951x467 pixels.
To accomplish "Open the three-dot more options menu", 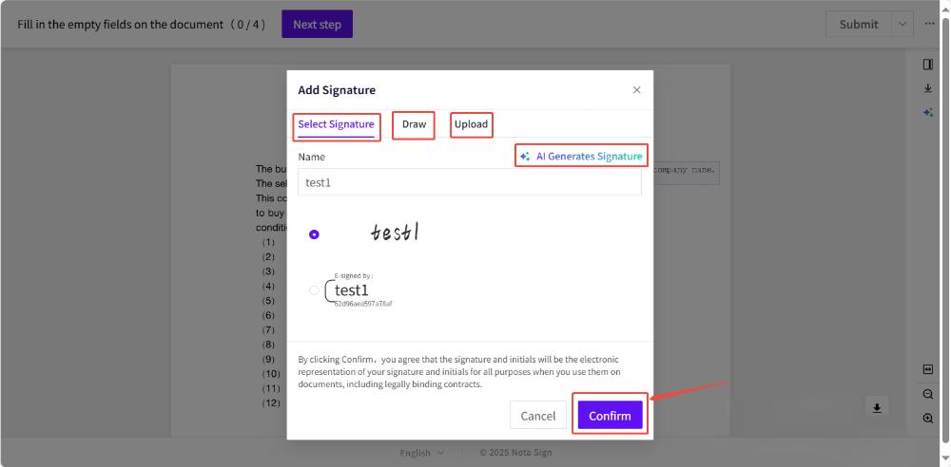I will click(x=930, y=24).
